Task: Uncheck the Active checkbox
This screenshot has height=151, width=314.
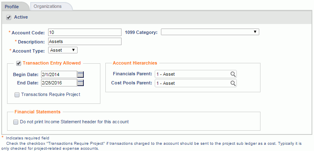Action: coord(9,17)
